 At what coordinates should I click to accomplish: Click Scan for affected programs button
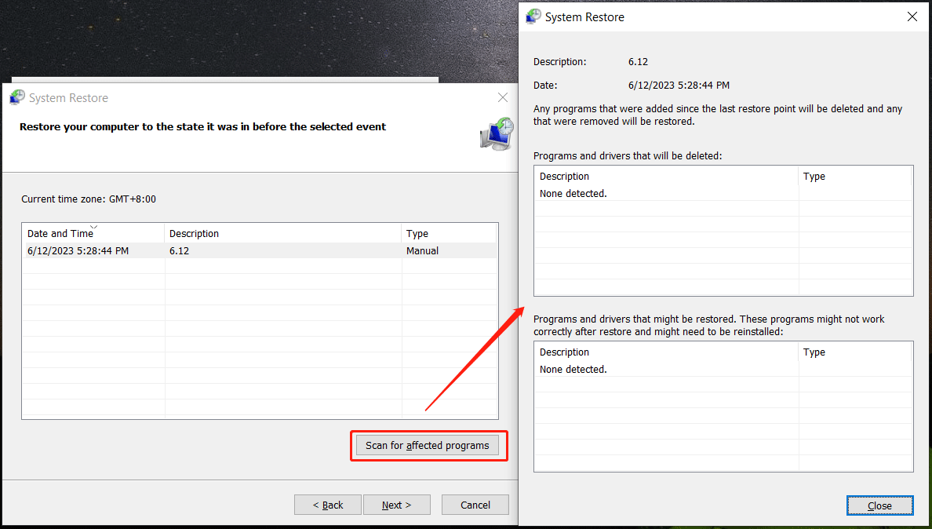[x=428, y=445]
